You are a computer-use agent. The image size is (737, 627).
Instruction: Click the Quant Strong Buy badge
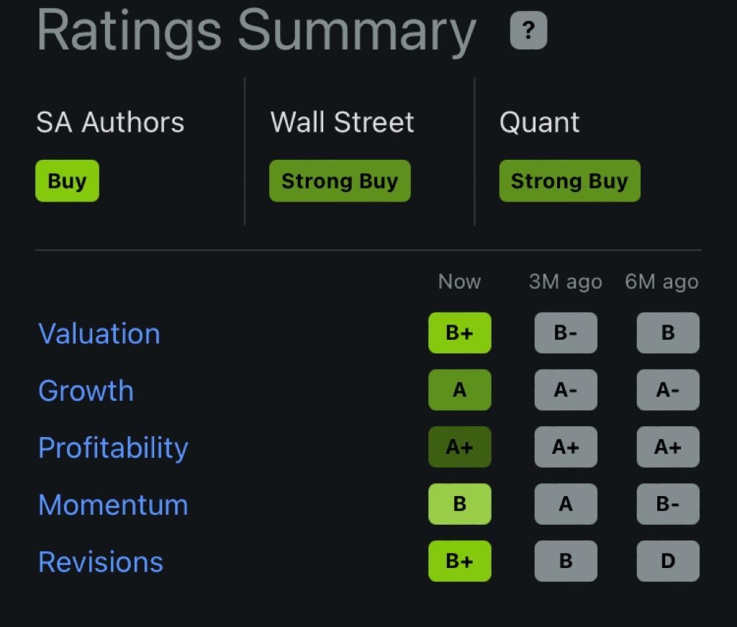(x=569, y=181)
